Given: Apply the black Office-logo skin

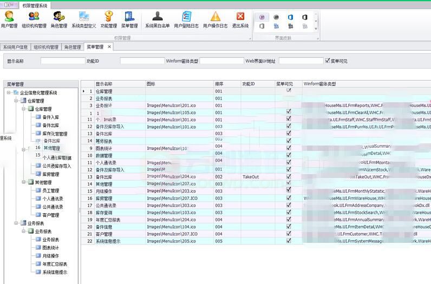Looking at the screenshot, I should tap(305, 17).
